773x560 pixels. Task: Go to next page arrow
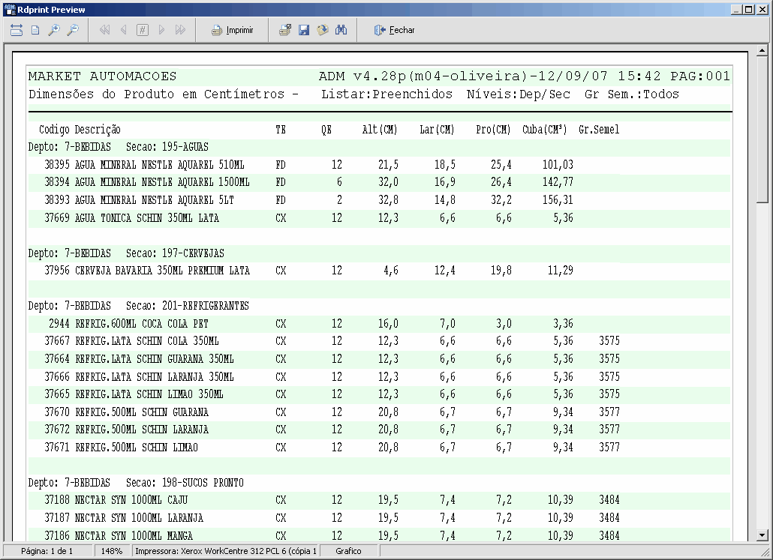tap(161, 30)
